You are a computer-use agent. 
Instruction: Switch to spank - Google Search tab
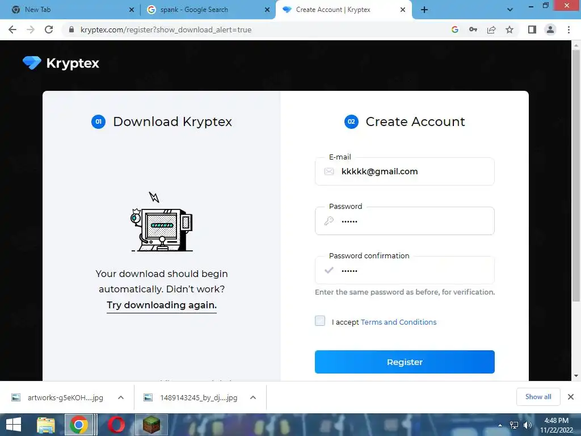point(208,10)
